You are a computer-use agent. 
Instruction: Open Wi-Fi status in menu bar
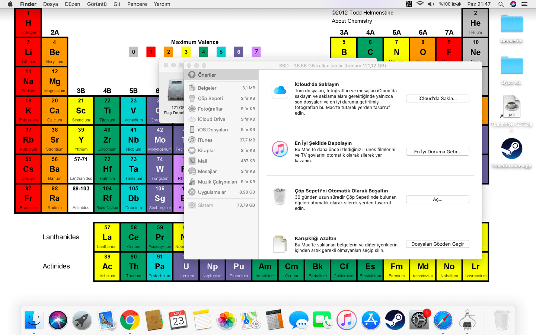(420, 4)
